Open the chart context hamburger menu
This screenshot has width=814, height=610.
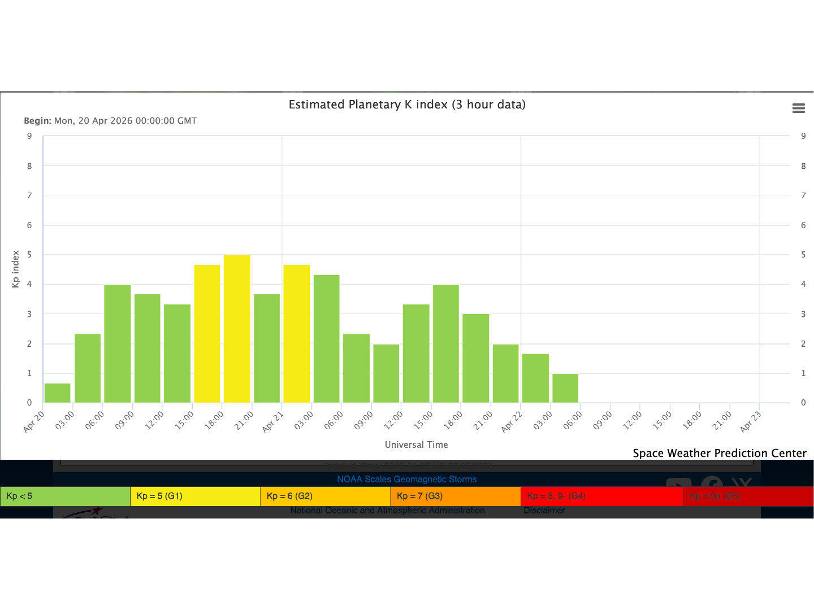798,108
